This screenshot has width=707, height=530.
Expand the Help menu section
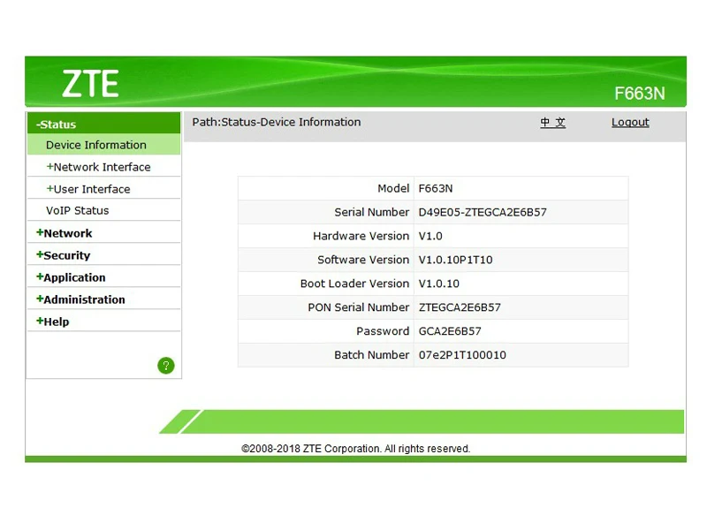click(x=53, y=322)
